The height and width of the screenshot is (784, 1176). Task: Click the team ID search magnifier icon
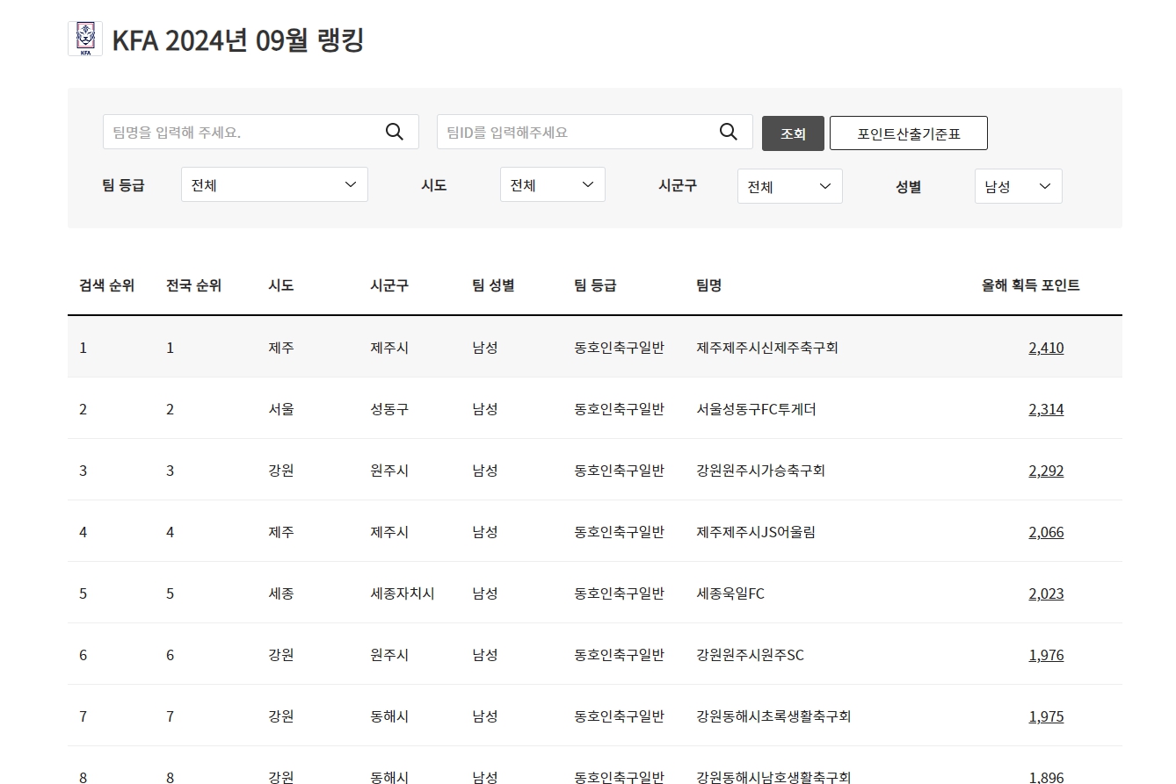coord(729,132)
